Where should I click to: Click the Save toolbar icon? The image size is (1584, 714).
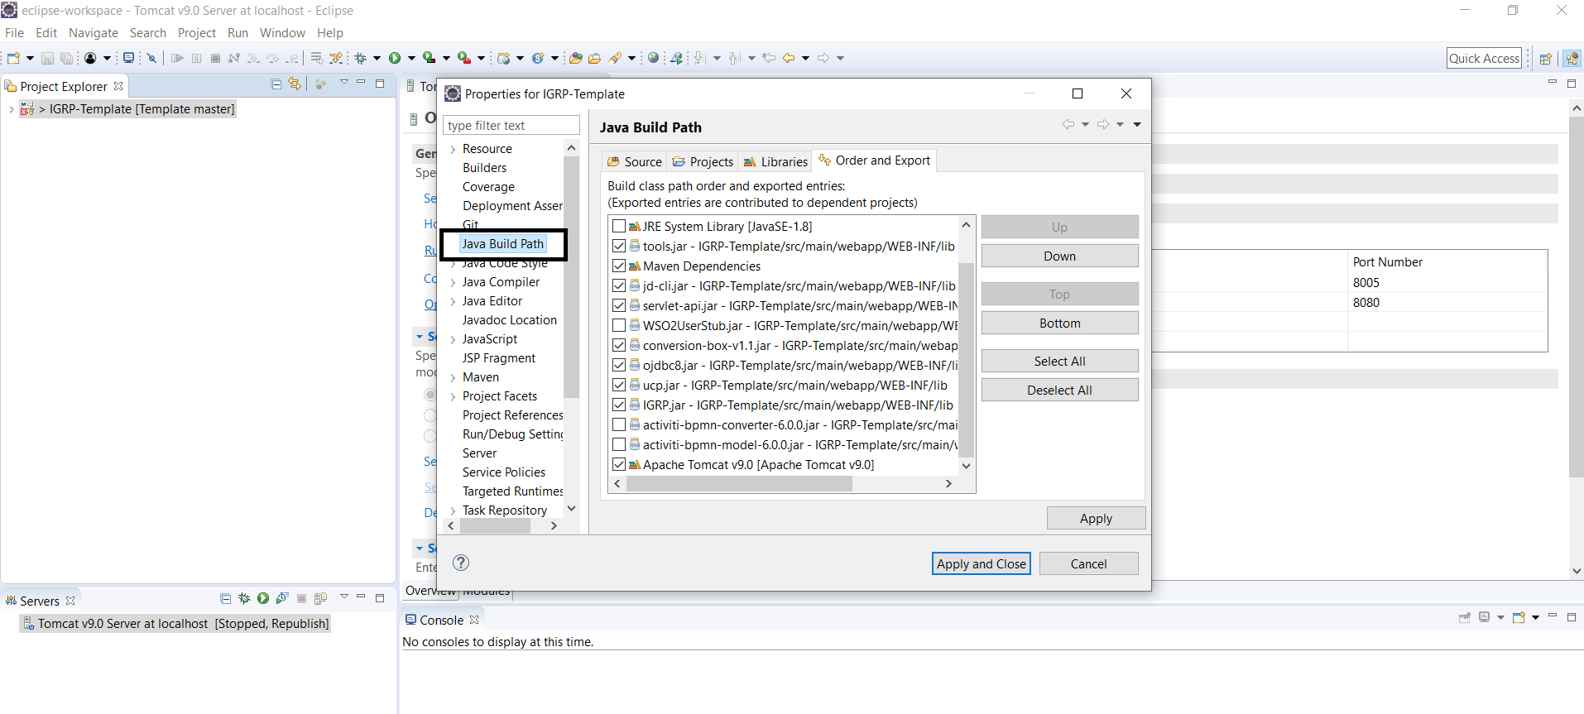pos(47,58)
